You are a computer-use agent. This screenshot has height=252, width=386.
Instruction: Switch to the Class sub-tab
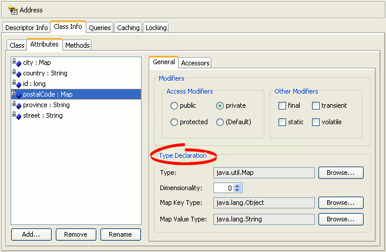point(16,45)
